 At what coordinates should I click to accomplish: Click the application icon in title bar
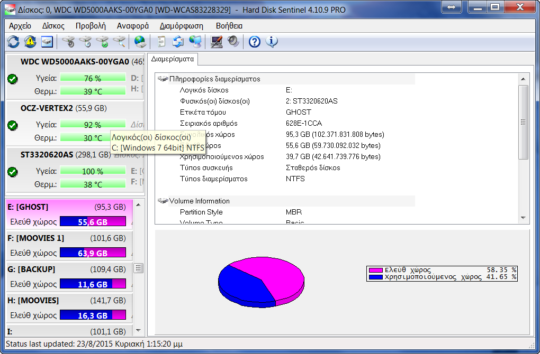point(11,10)
